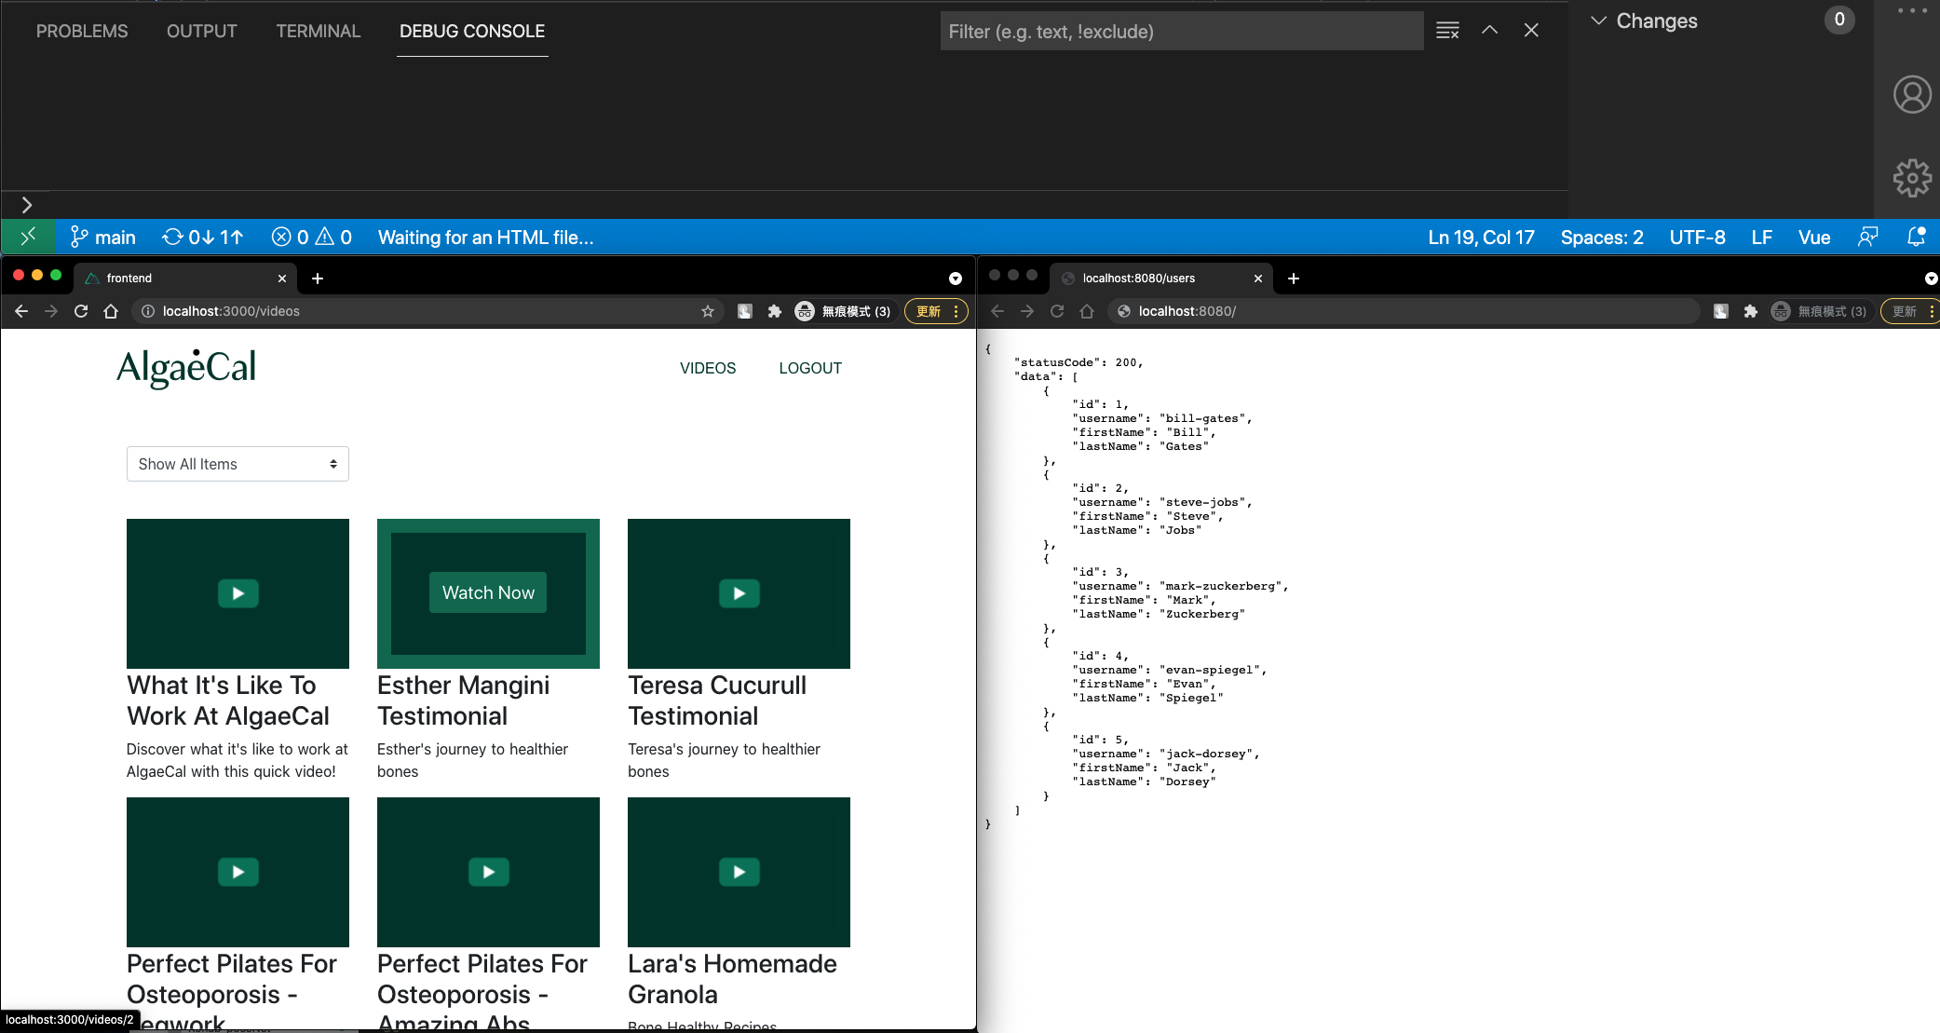1940x1033 pixels.
Task: Change language mode via Vue status item
Action: [x=1814, y=237]
